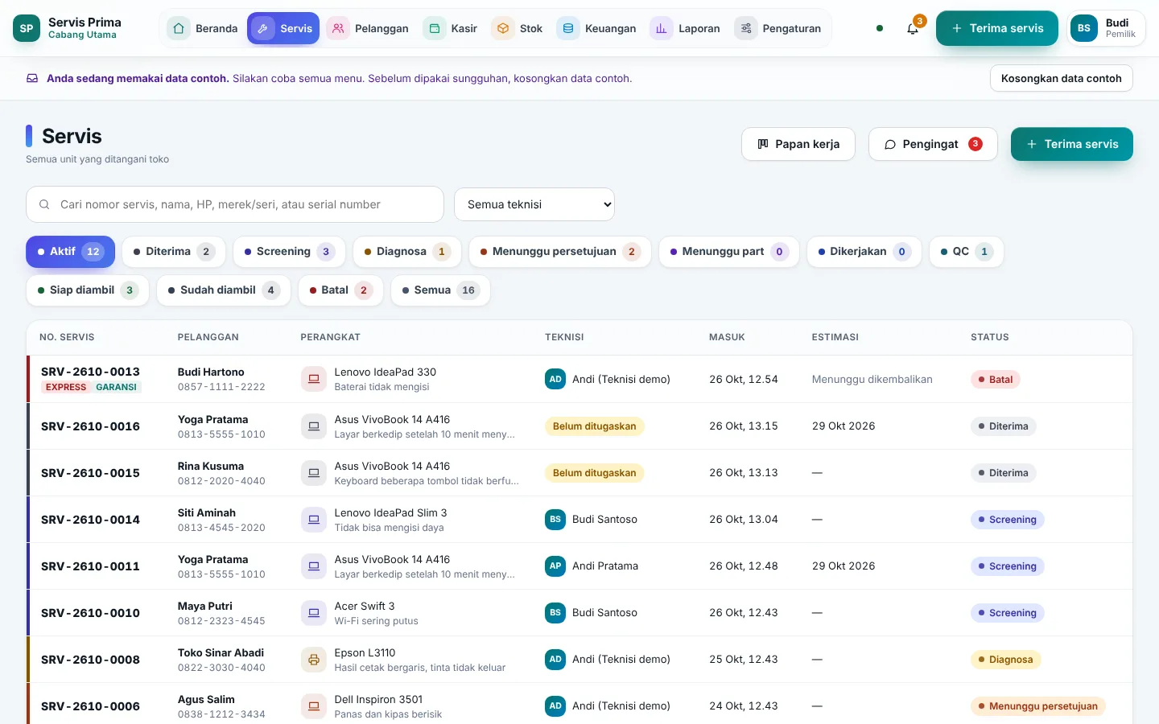This screenshot has width=1159, height=724.
Task: Open Kasir from the register icon
Action: point(435,28)
